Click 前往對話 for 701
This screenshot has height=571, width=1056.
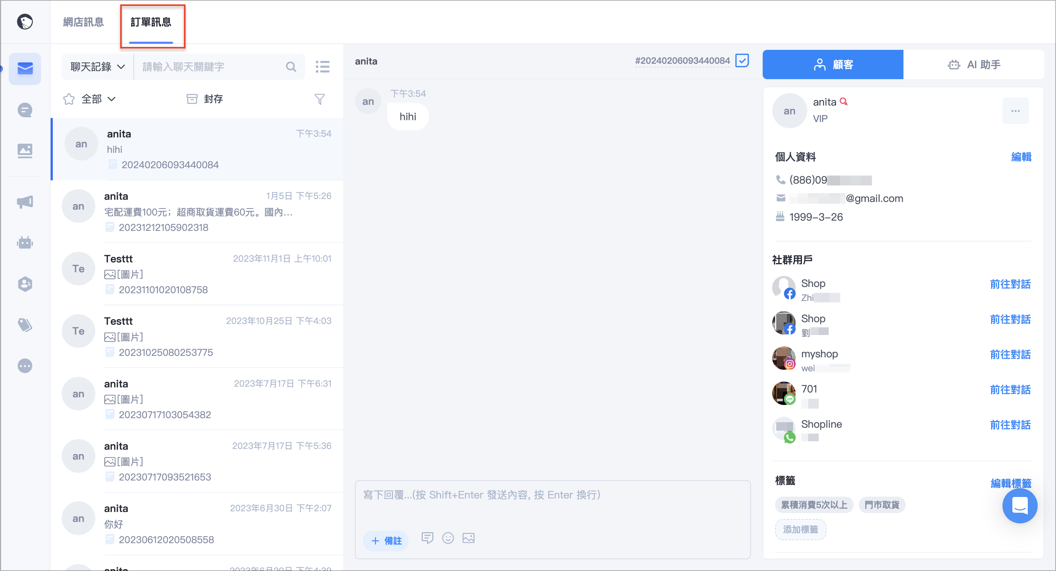1010,390
